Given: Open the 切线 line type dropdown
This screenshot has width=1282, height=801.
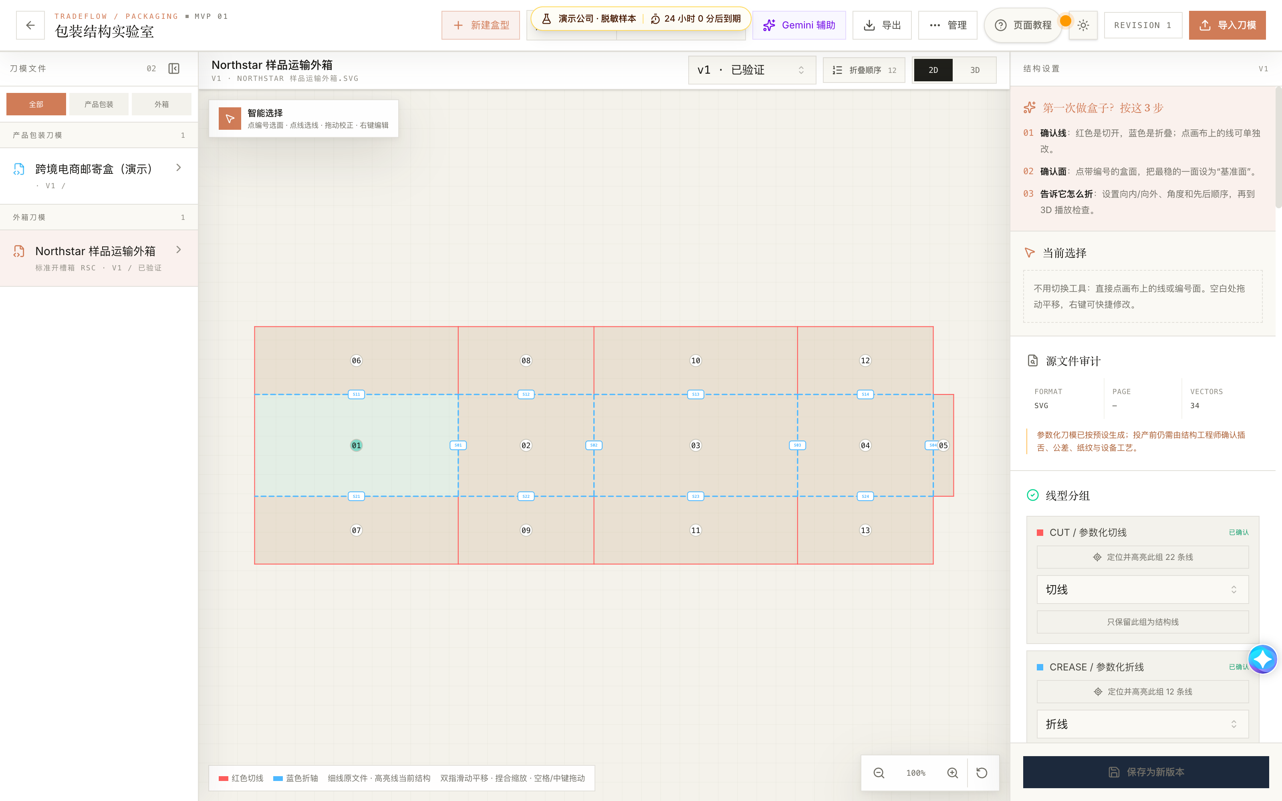Looking at the screenshot, I should pos(1142,590).
